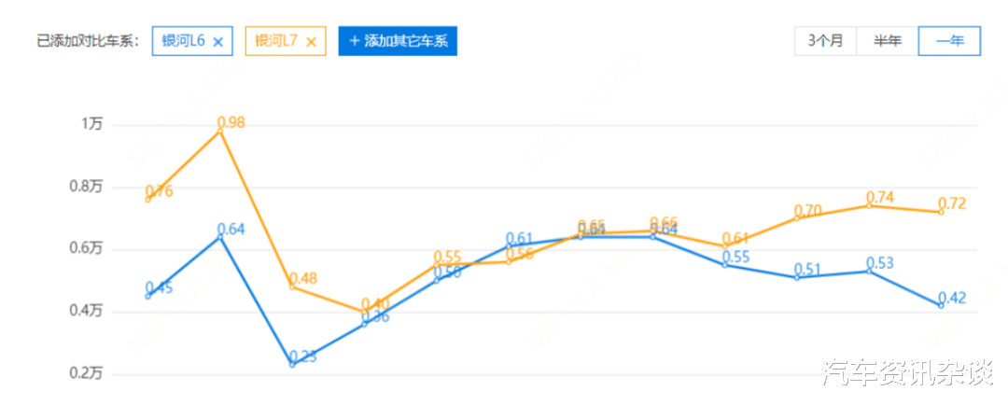Remove 银河L6 with its x icon
The image size is (1008, 405).
[x=217, y=42]
